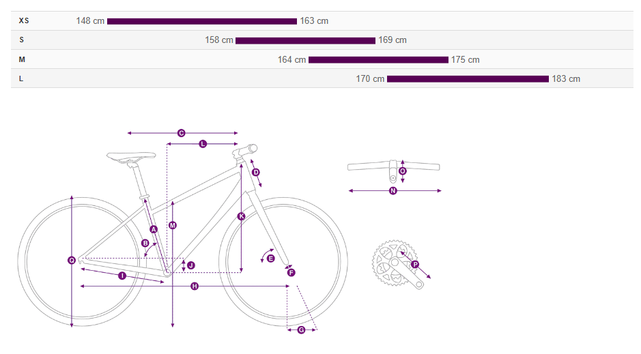The height and width of the screenshot is (354, 641).
Task: Click the standover height marker M
Action: pos(173,225)
